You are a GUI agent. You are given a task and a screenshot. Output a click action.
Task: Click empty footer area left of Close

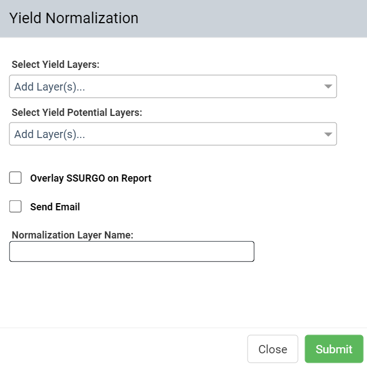pyautogui.click(x=122, y=348)
